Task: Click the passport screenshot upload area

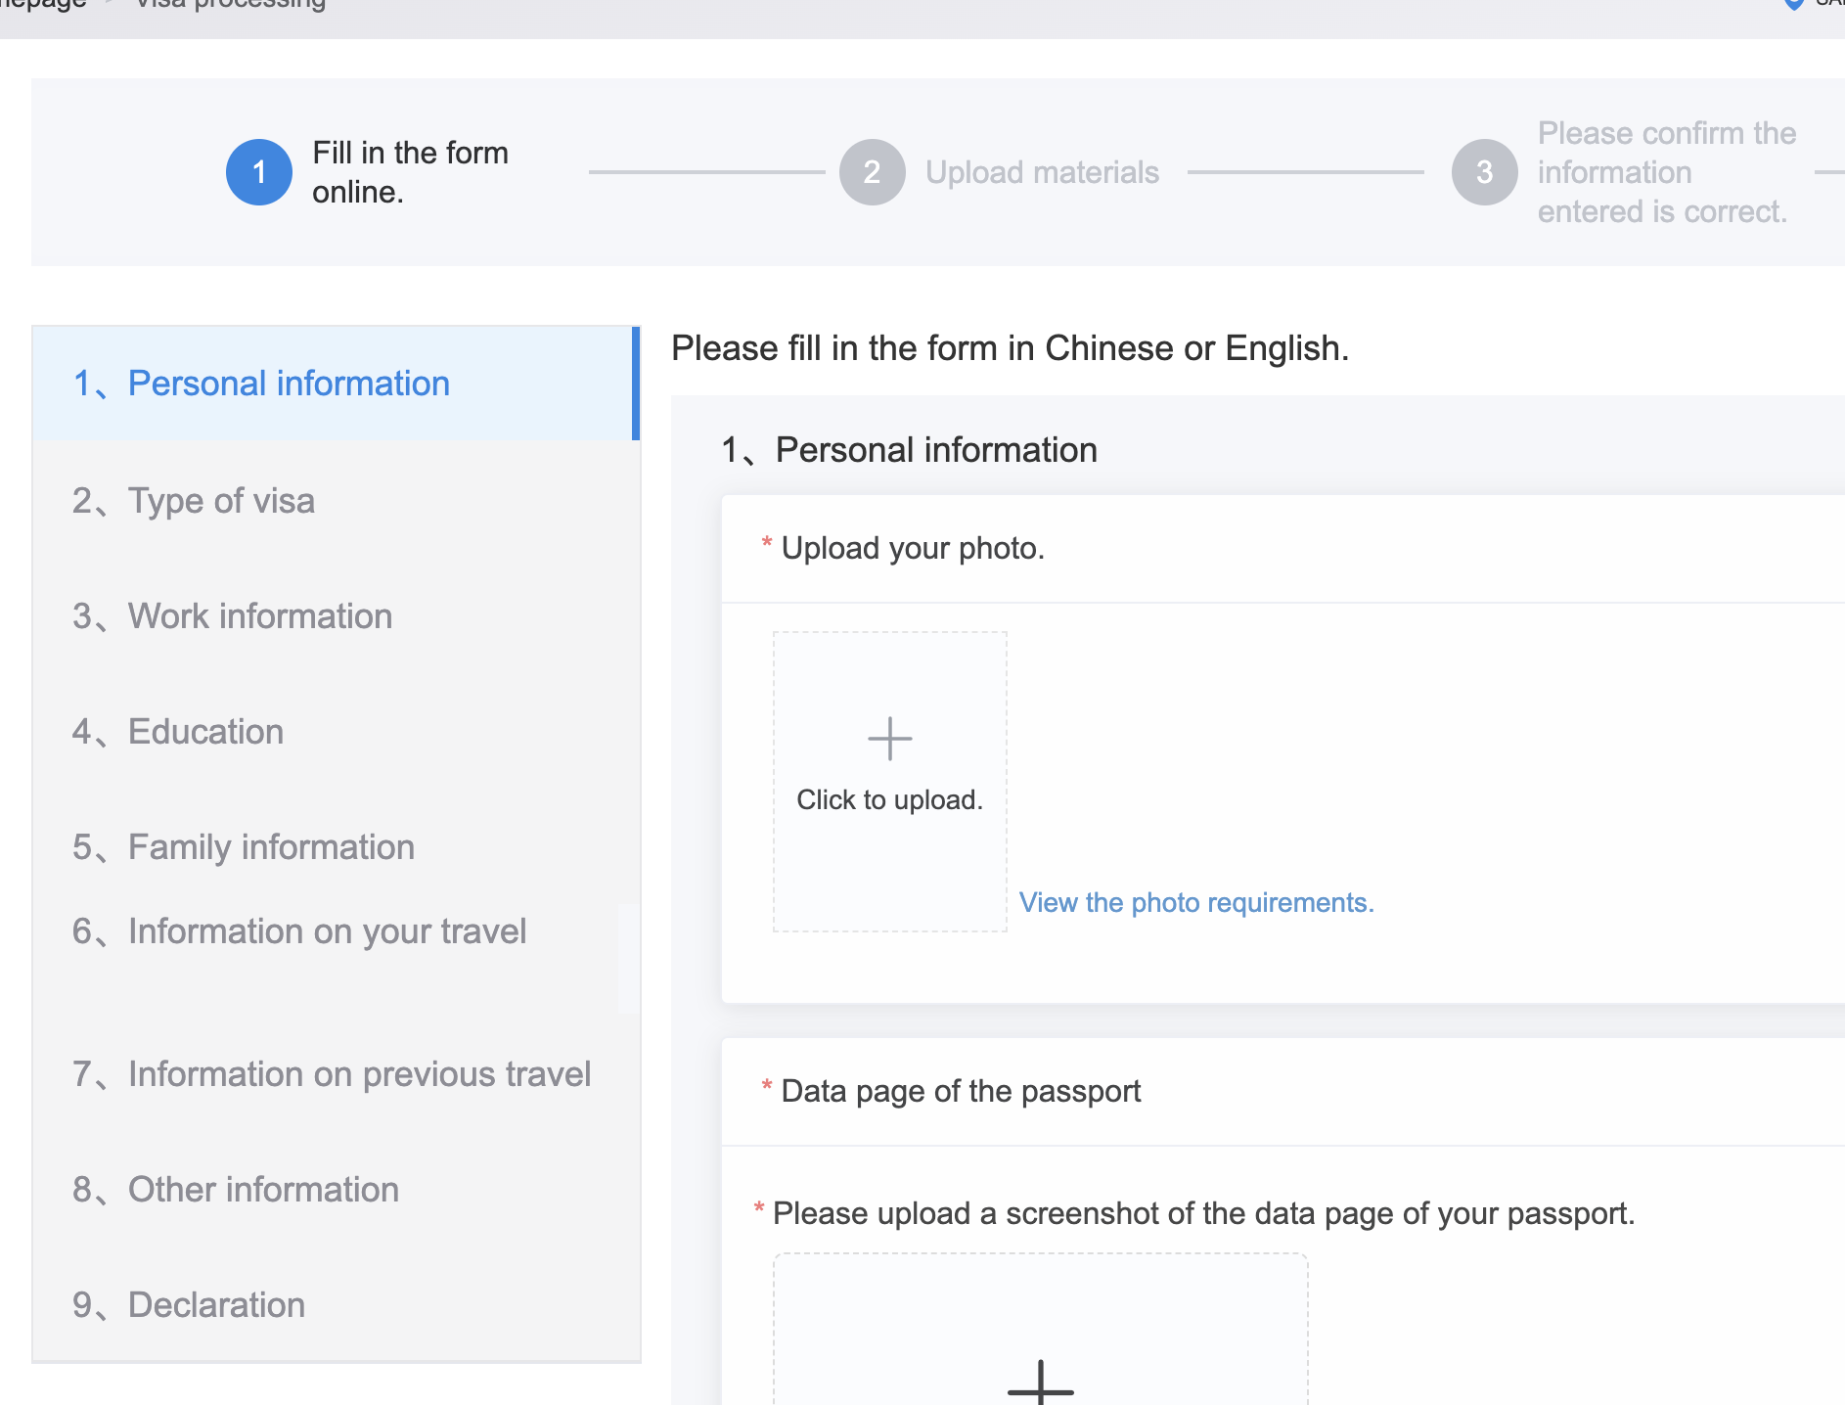Action: [x=1040, y=1331]
